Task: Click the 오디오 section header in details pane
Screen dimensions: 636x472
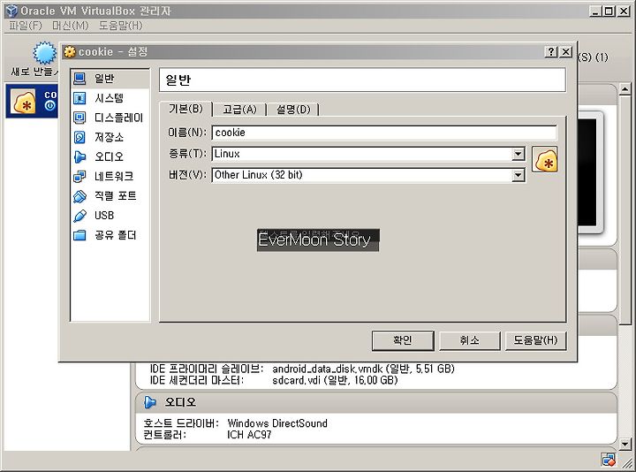Action: [376, 402]
